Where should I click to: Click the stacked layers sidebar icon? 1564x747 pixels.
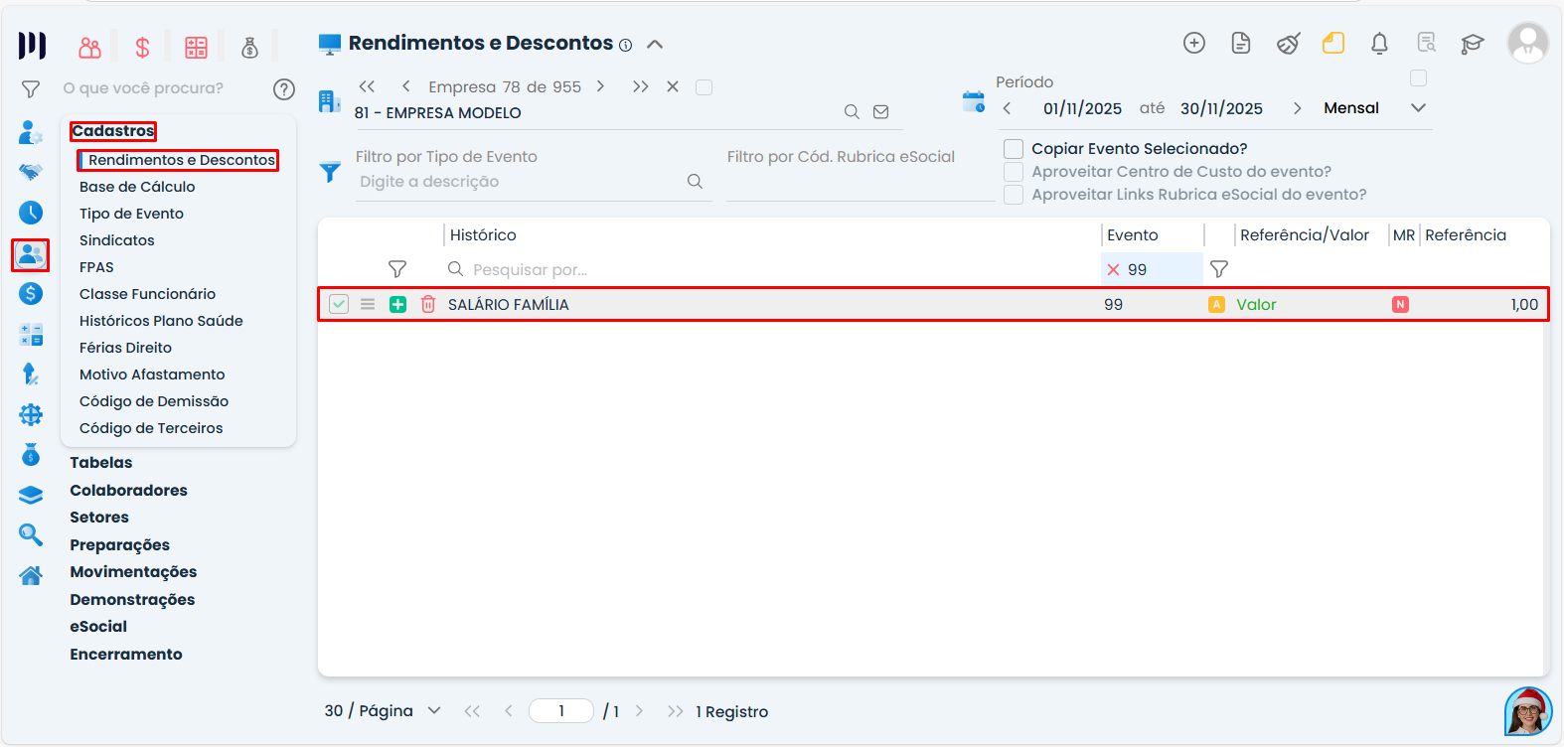tap(31, 495)
